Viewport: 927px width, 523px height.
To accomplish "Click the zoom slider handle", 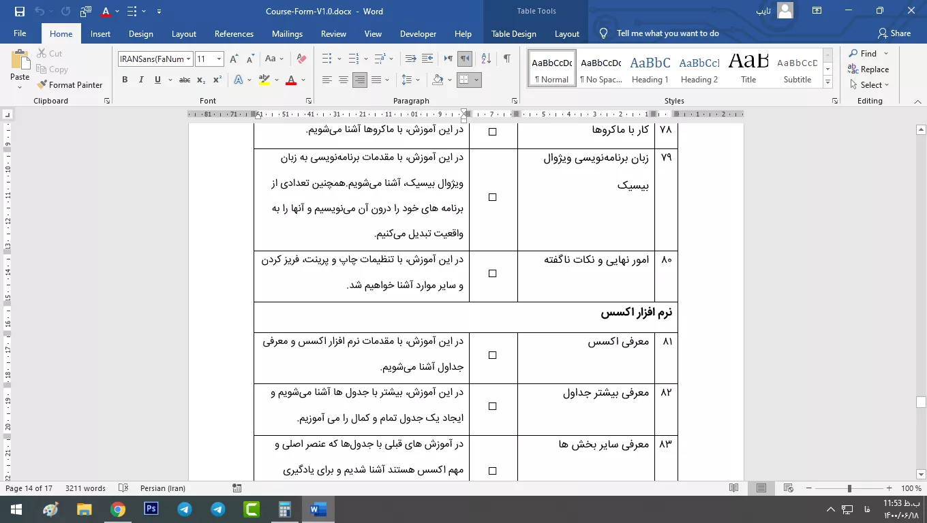I will [849, 488].
